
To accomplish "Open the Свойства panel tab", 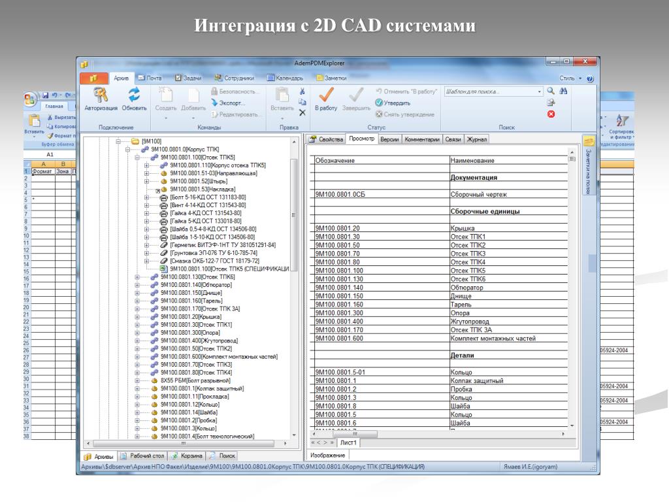I will pyautogui.click(x=326, y=139).
